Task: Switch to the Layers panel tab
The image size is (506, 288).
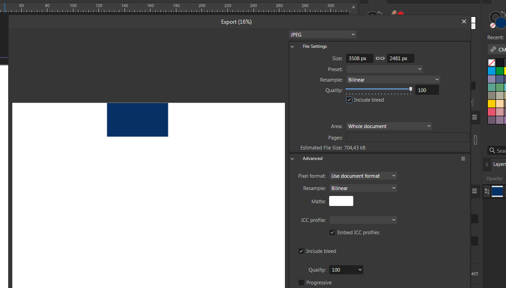Action: point(499,164)
